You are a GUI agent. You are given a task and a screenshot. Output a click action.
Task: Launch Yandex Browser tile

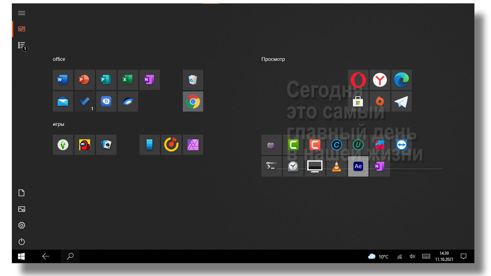tap(380, 80)
